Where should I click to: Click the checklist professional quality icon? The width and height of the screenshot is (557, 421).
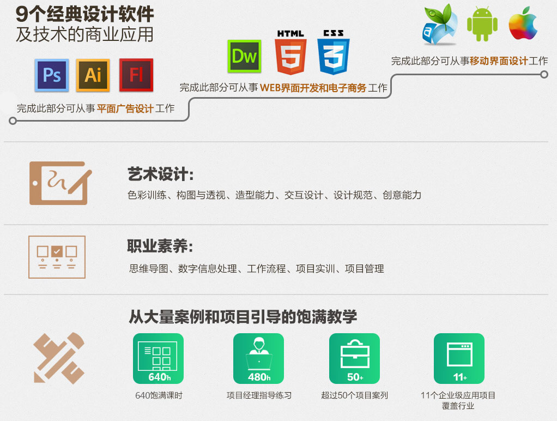57,257
